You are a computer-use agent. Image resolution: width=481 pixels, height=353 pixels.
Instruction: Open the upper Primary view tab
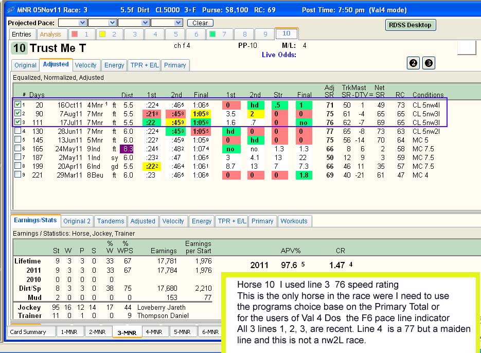[175, 65]
